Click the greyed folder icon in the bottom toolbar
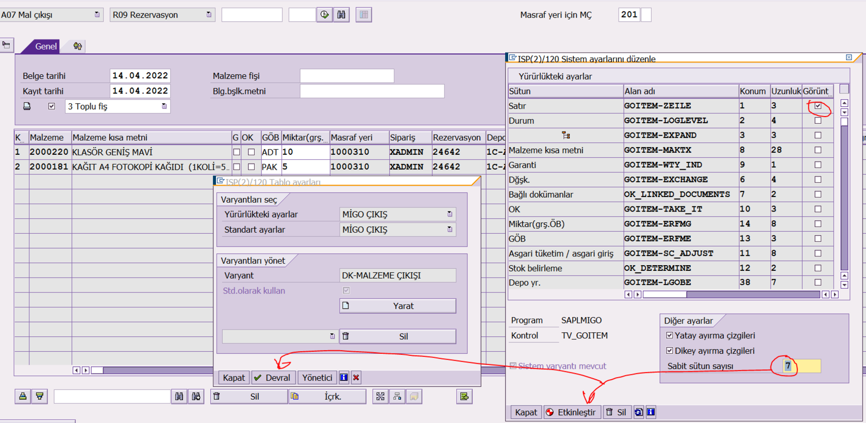 [x=414, y=396]
